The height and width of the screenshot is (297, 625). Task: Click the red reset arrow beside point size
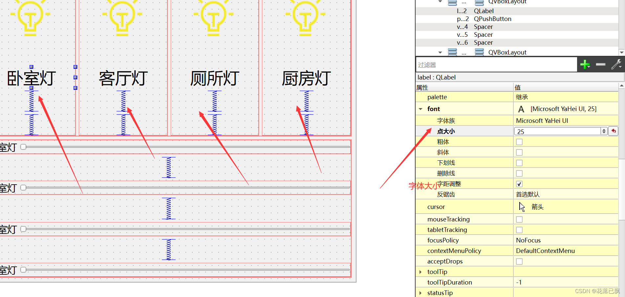(x=613, y=131)
